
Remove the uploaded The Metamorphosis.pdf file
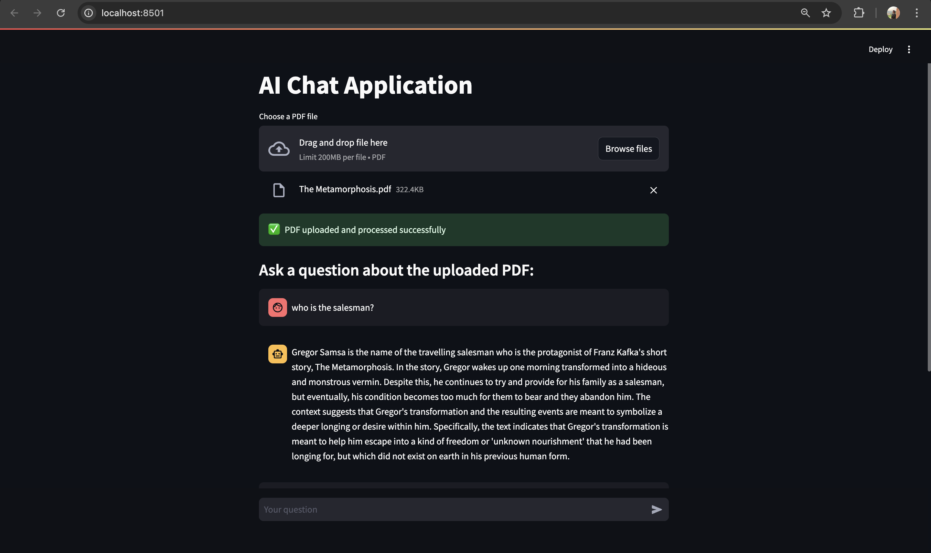(x=653, y=190)
